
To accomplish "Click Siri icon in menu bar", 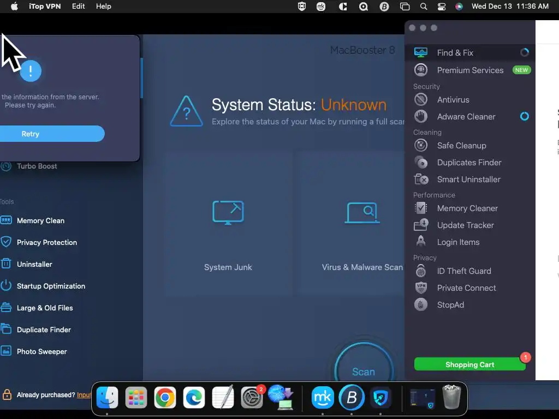I will [459, 7].
